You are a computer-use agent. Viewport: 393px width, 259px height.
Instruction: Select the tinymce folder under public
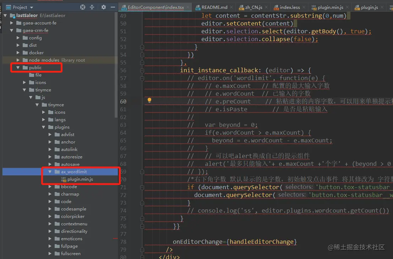click(x=40, y=90)
